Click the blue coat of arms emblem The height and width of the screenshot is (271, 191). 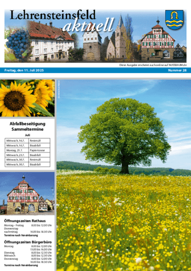click(x=174, y=20)
